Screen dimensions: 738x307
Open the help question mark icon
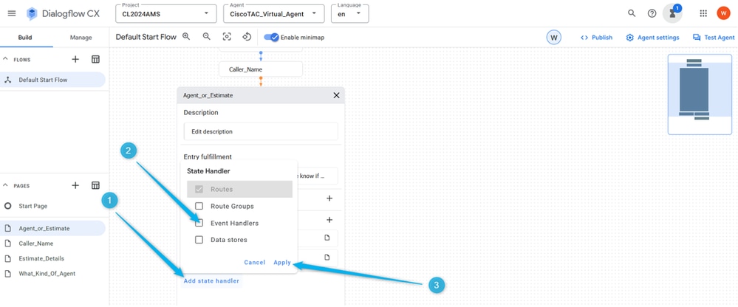tap(652, 13)
